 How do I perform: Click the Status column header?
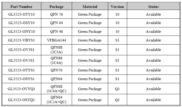[x=153, y=7]
